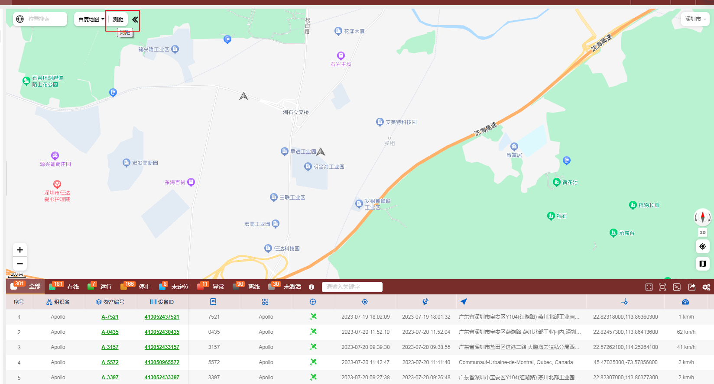Click the map layers panel icon
This screenshot has height=384, width=714.
point(703,263)
